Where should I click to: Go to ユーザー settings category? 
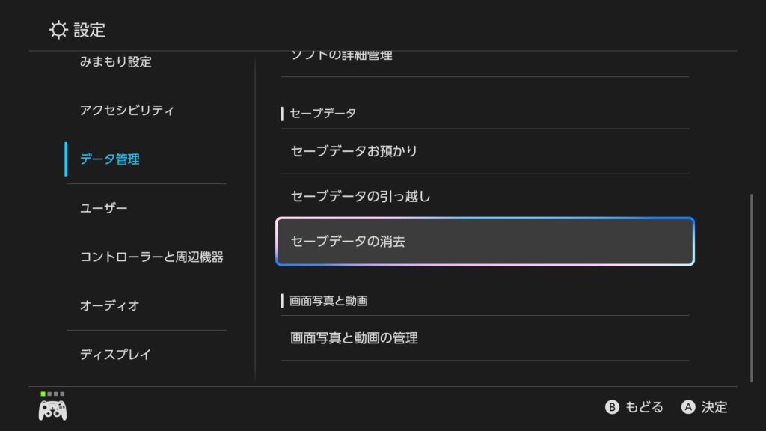coord(103,208)
